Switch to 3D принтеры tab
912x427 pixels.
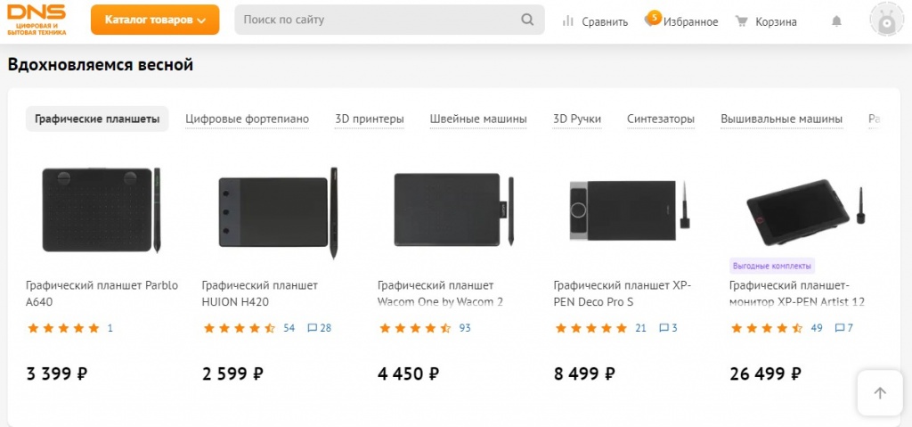(x=370, y=119)
